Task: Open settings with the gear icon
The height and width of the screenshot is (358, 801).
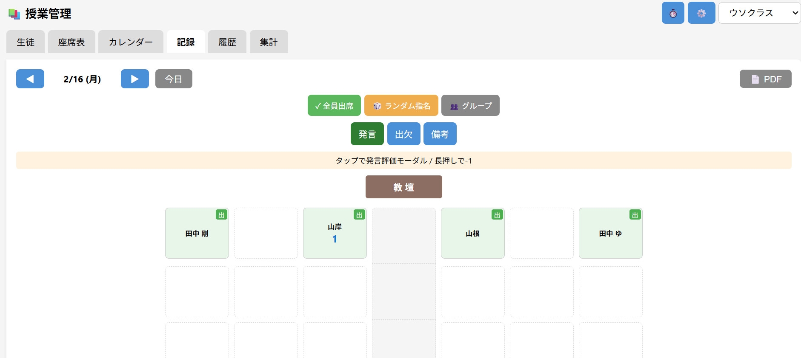Action: point(701,13)
